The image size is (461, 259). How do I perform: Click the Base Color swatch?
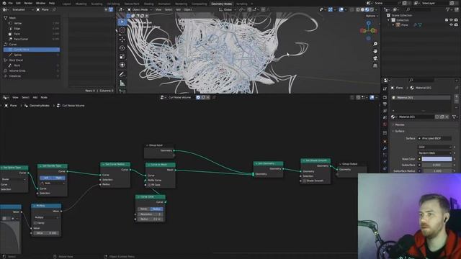tap(437, 159)
